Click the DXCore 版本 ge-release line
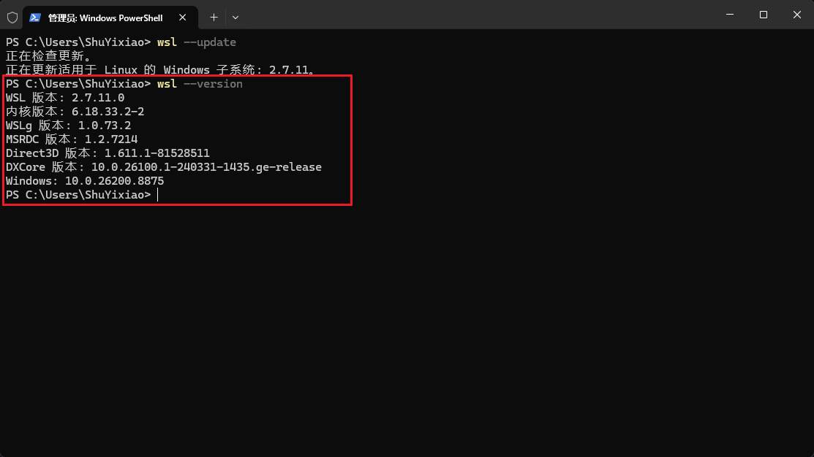 pyautogui.click(x=164, y=167)
